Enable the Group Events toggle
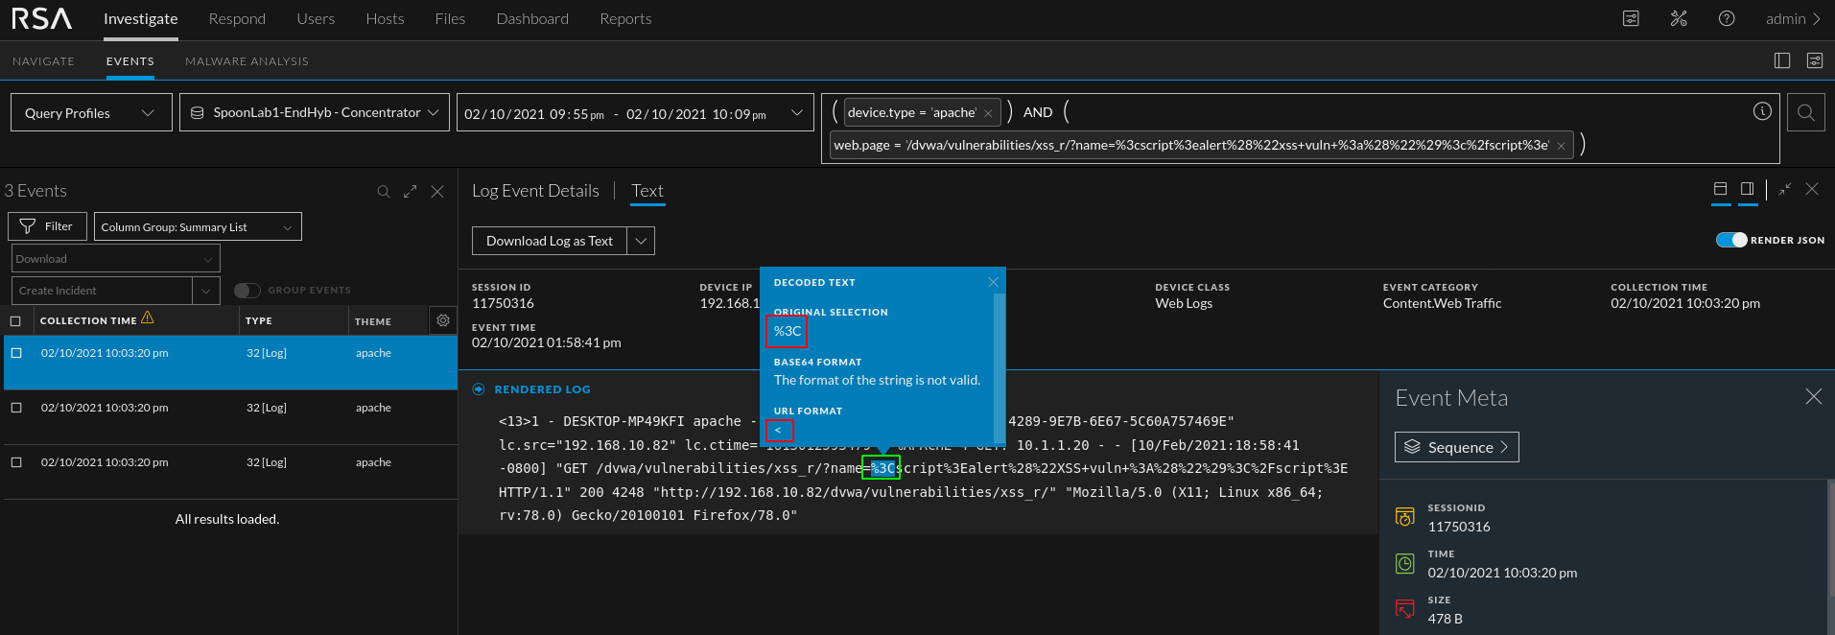Image resolution: width=1835 pixels, height=635 pixels. [247, 290]
